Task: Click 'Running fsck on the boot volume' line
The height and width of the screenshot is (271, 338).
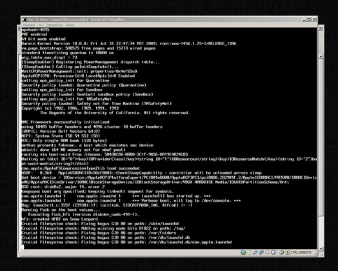Action: 61,210
